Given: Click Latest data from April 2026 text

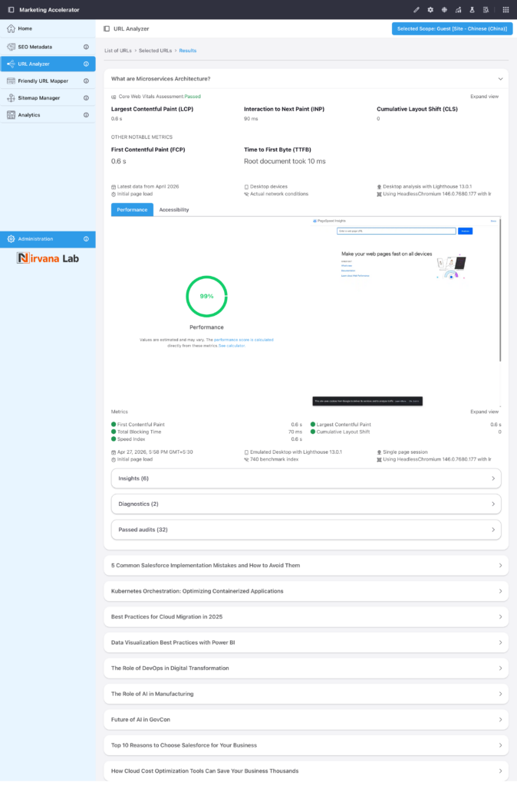Looking at the screenshot, I should pyautogui.click(x=148, y=186).
